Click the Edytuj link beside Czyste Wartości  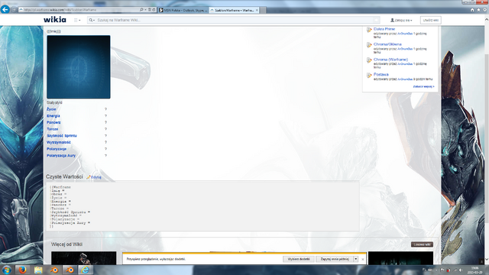[96, 177]
